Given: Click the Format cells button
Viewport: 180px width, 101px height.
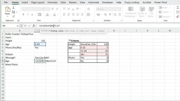Looking at the screenshot, I should click(165, 17).
